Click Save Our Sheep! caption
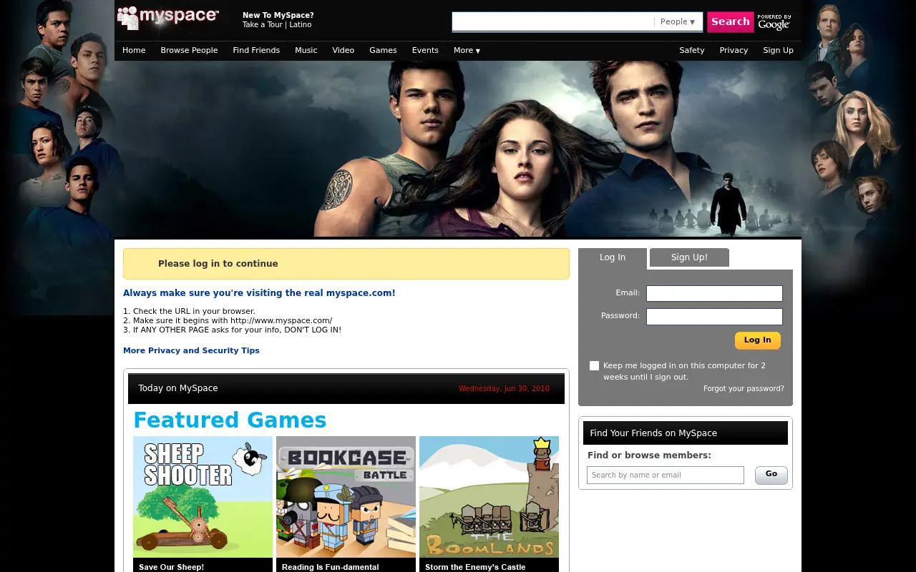 tap(171, 567)
